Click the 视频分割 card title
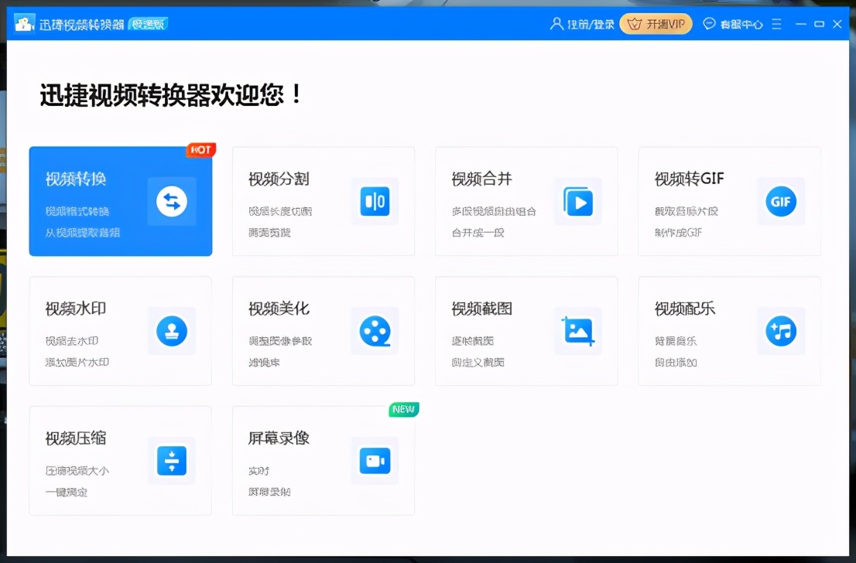 pos(279,179)
